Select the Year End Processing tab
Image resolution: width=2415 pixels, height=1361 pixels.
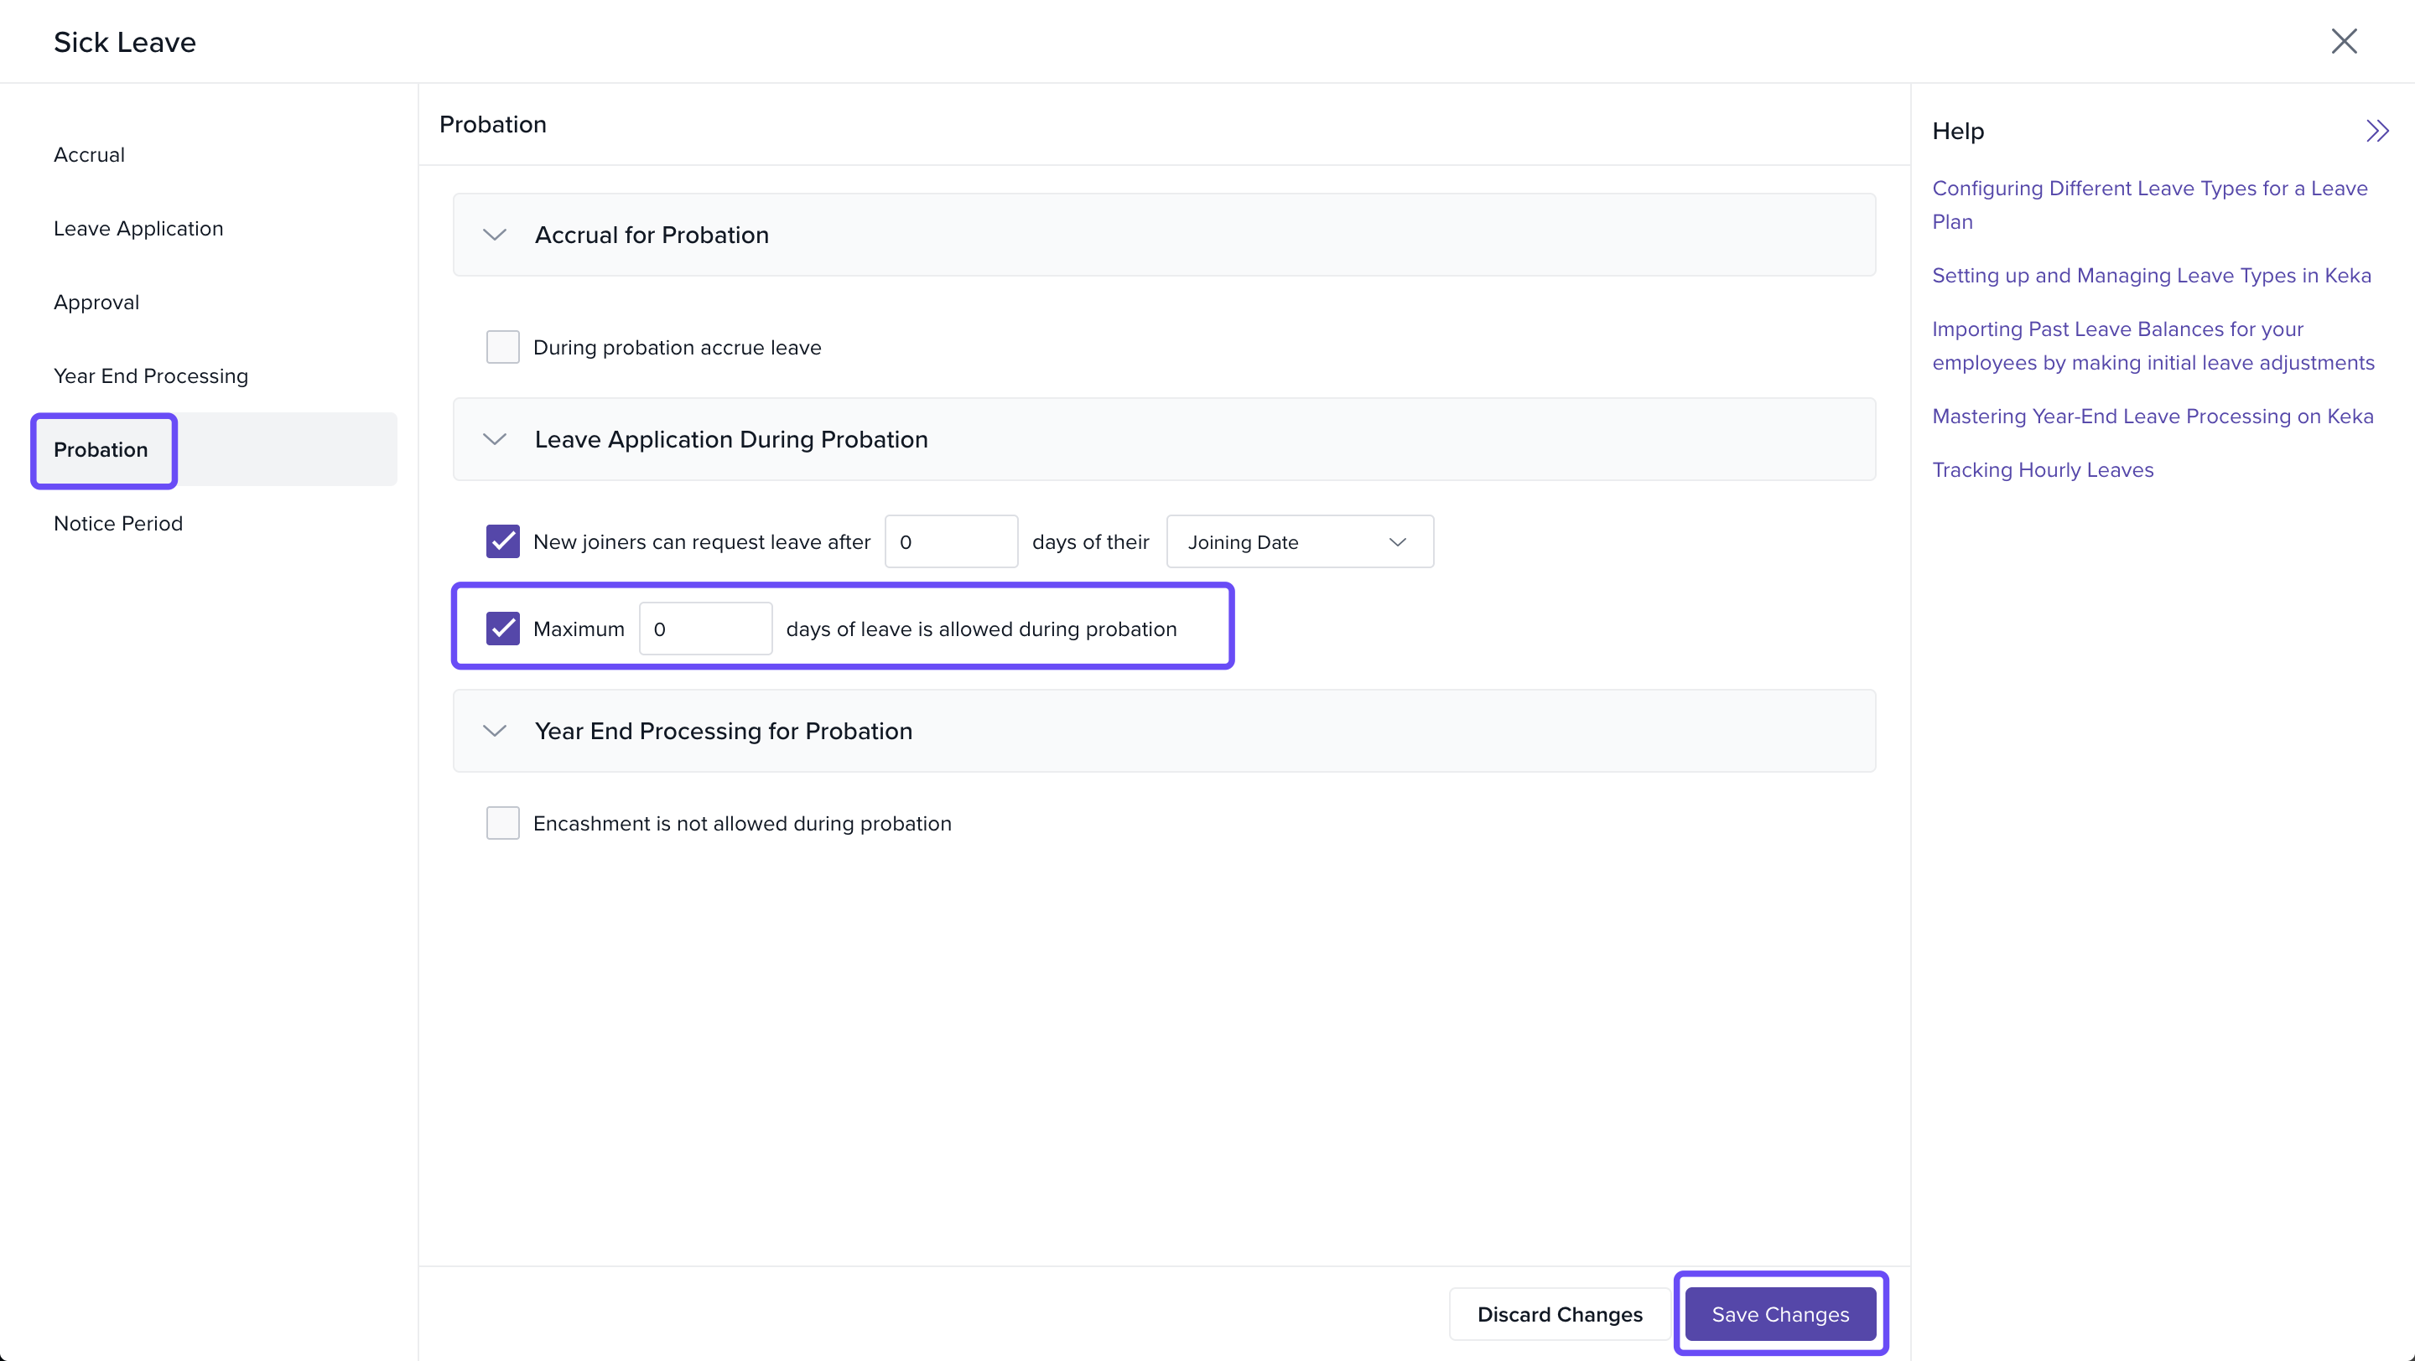(151, 375)
